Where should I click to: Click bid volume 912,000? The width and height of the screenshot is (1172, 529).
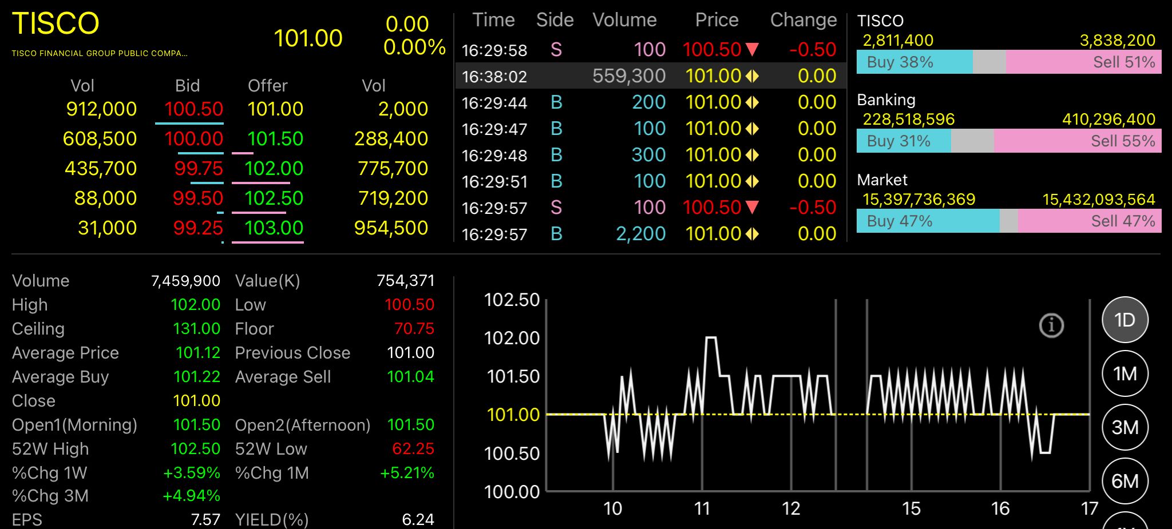pyautogui.click(x=101, y=109)
